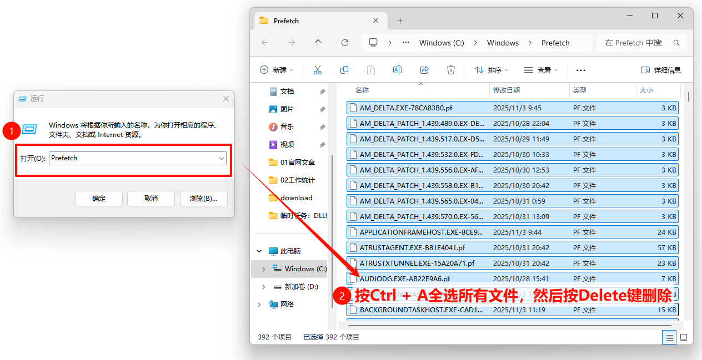
Task: Click the Copy icon in the toolbar
Action: pyautogui.click(x=344, y=69)
